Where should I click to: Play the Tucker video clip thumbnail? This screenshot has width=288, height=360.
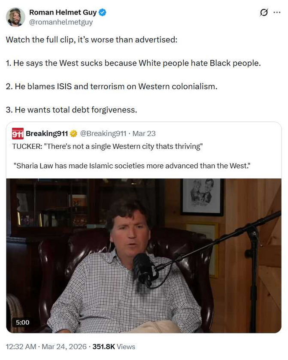(x=144, y=256)
